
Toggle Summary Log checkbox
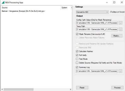point(77,67)
